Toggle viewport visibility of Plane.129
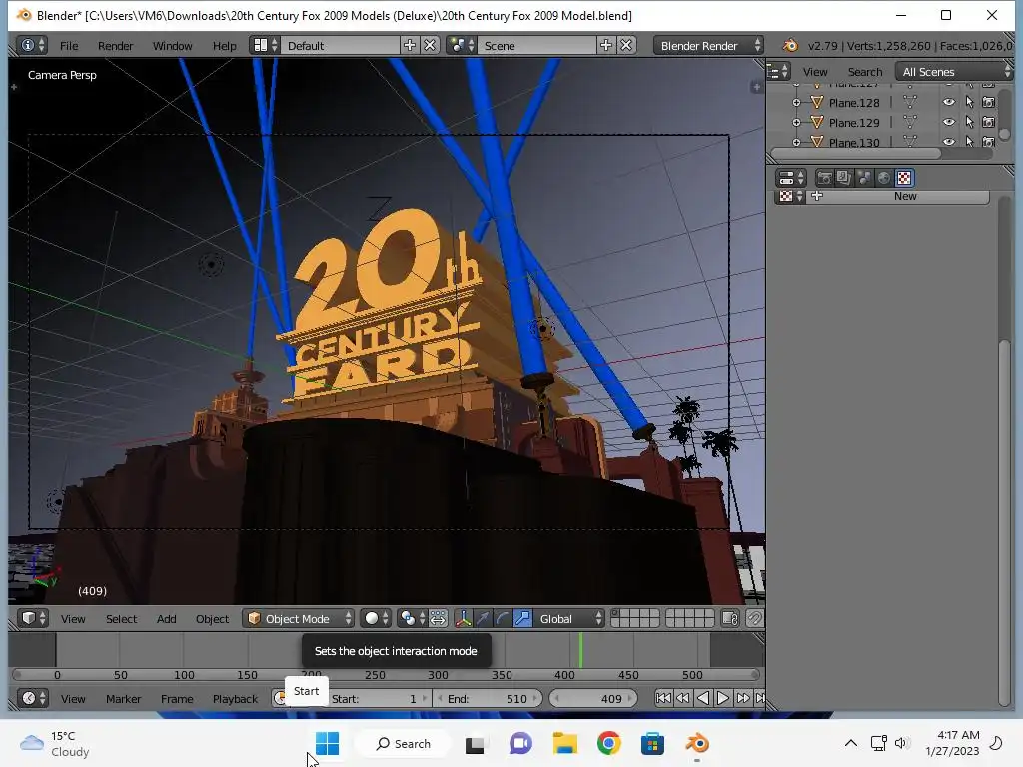The height and width of the screenshot is (767, 1023). click(x=949, y=122)
